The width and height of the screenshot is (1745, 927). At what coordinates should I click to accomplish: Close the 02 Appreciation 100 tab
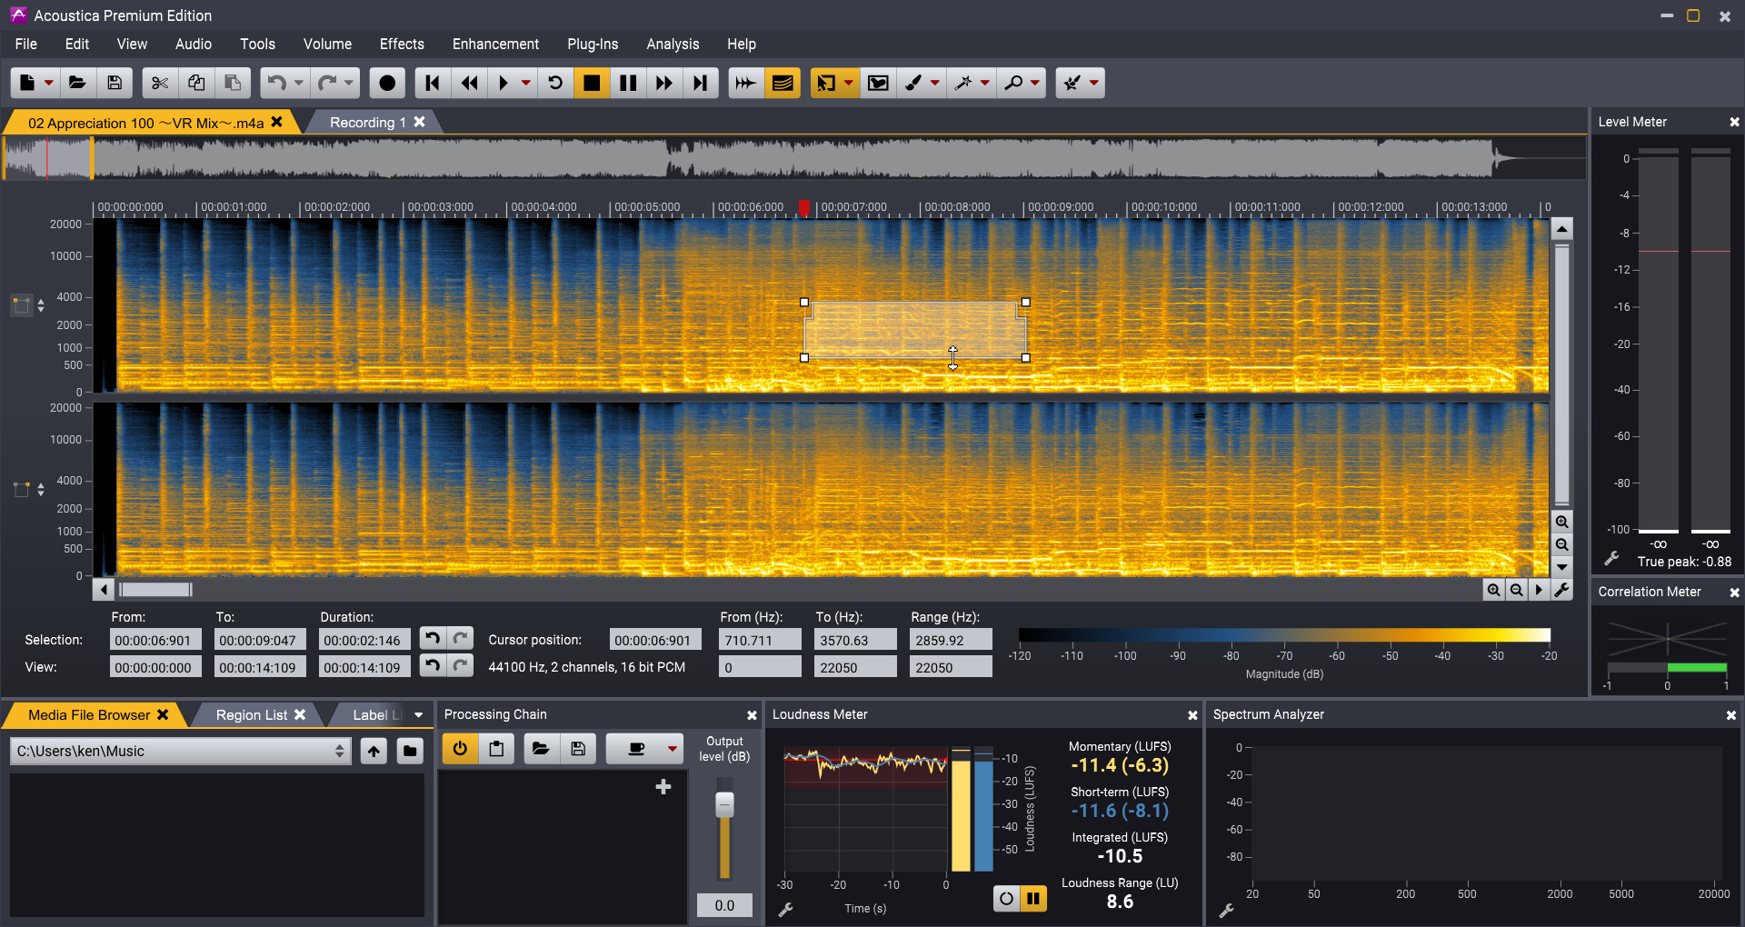tap(277, 122)
